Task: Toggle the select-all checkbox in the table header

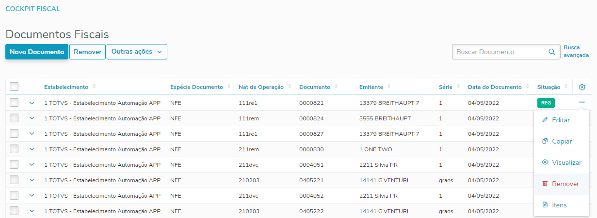Action: coord(14,87)
